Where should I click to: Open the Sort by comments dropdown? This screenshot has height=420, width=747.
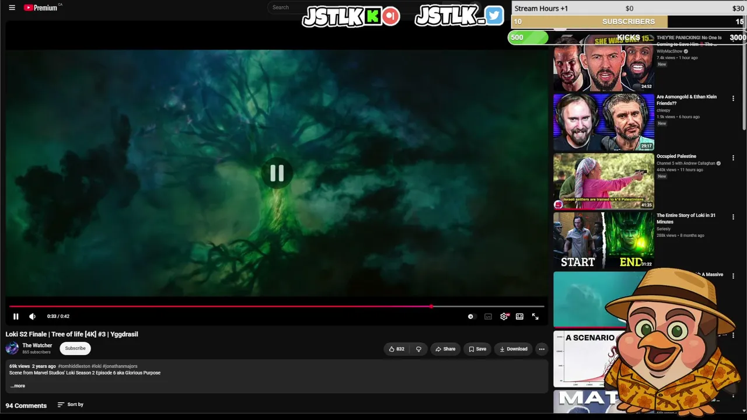71,404
